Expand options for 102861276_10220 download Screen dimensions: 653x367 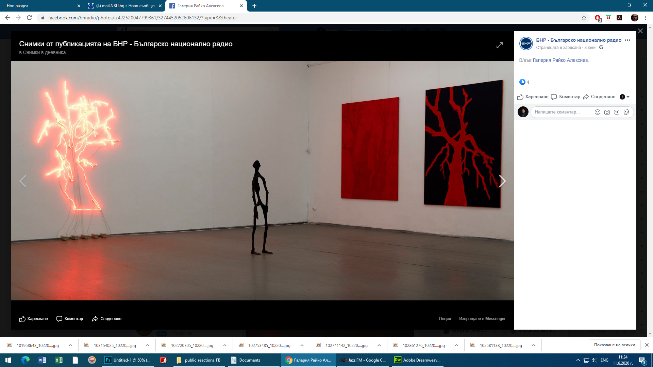click(456, 345)
